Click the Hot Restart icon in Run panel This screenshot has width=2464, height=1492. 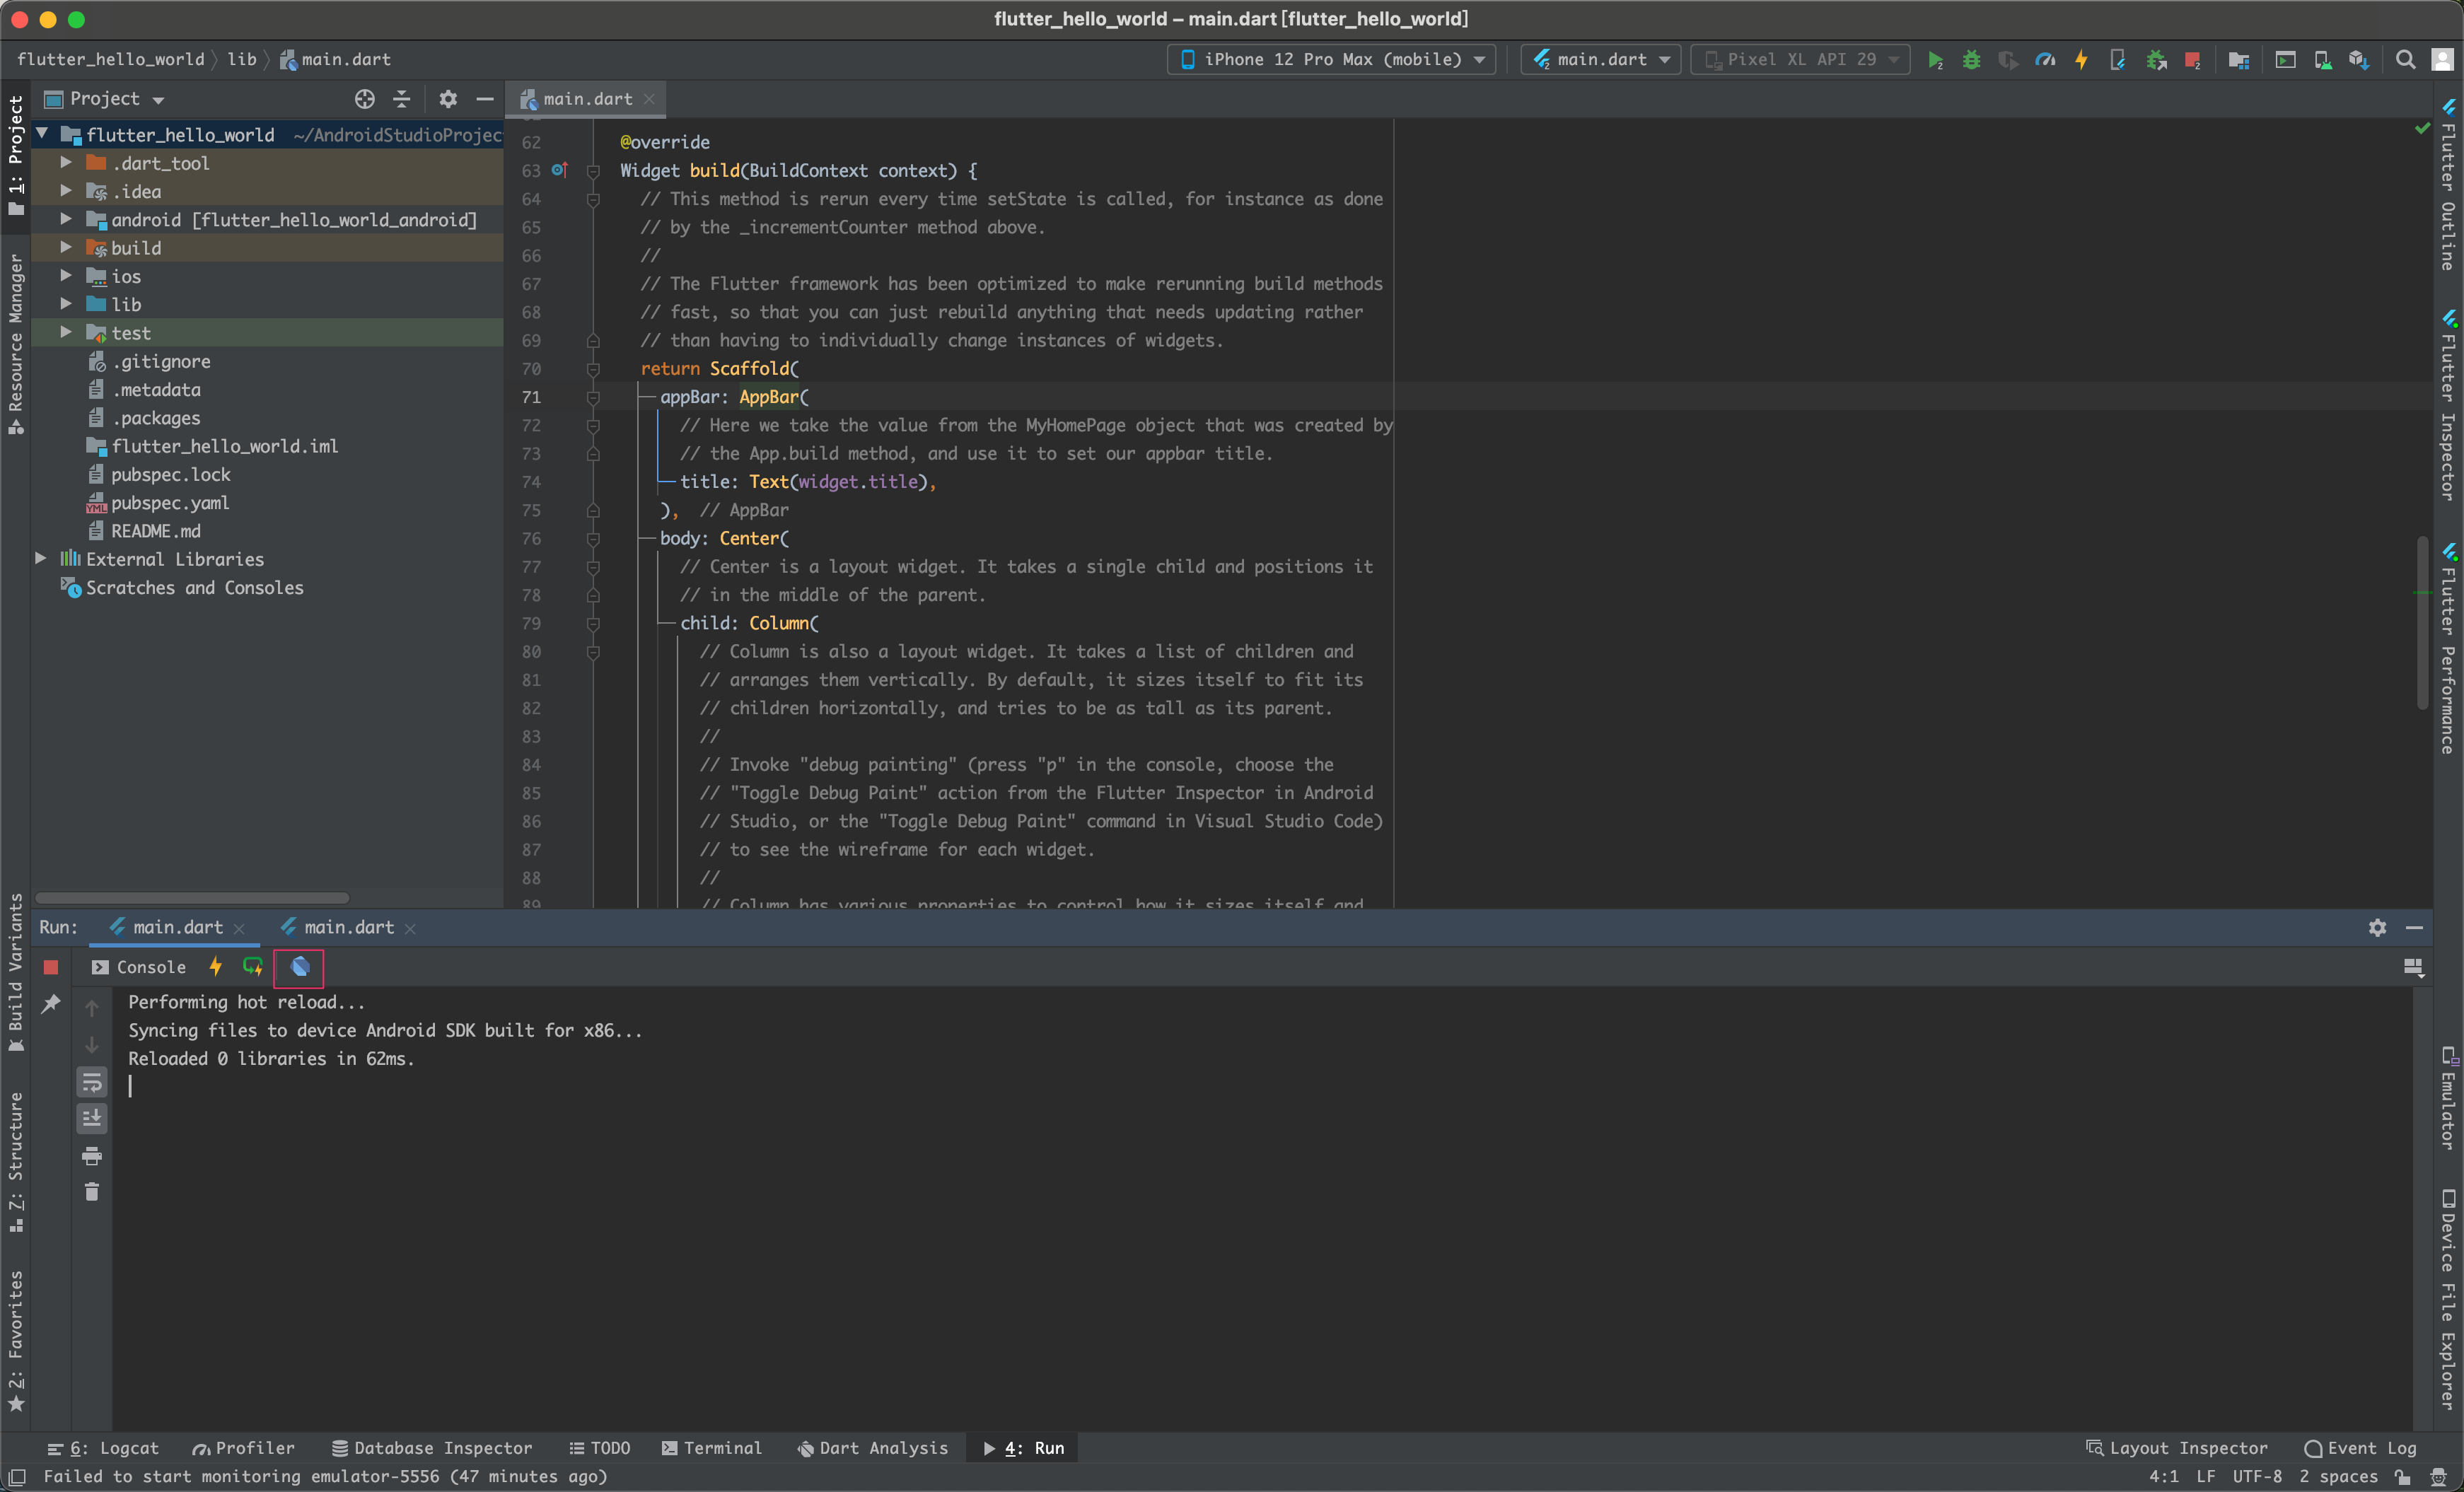click(x=252, y=967)
